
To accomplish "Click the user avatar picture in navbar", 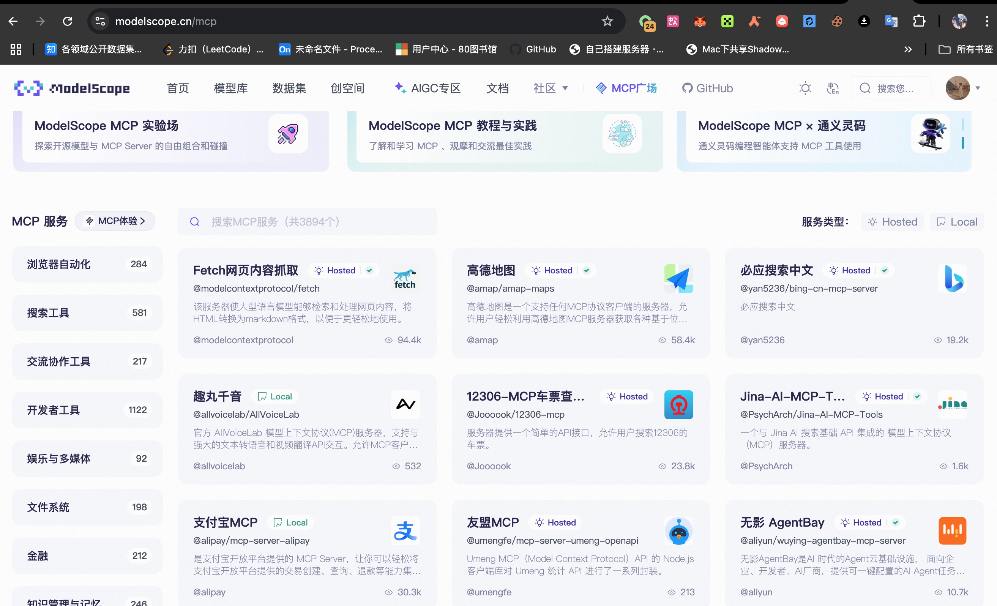I will (958, 88).
